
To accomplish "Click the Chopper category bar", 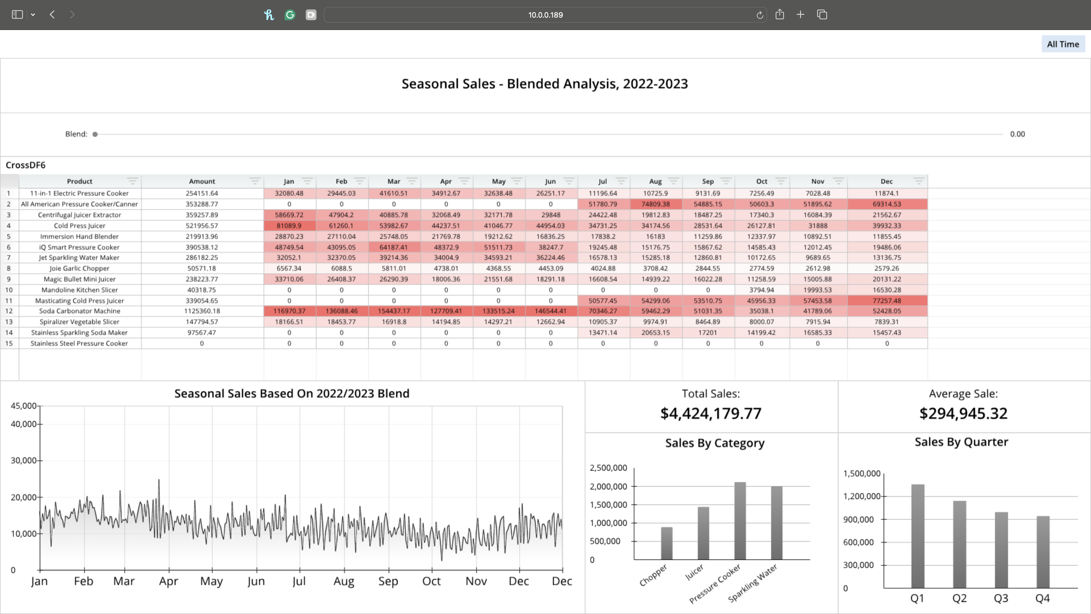I will click(667, 544).
